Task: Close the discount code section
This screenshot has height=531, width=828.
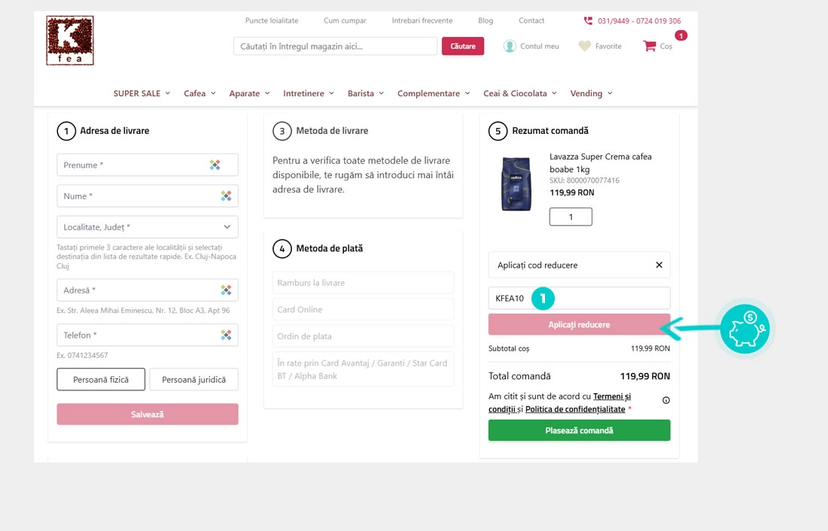Action: [x=659, y=265]
